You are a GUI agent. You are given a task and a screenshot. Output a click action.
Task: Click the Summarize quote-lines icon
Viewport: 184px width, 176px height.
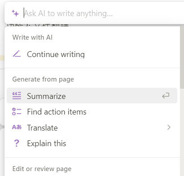point(17,95)
